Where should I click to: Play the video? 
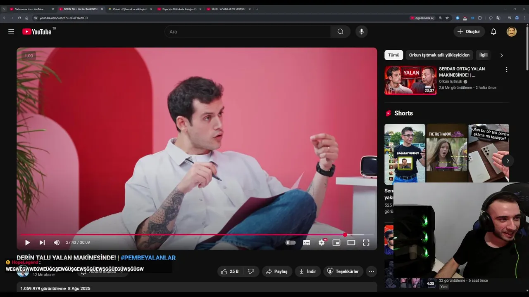(27, 243)
